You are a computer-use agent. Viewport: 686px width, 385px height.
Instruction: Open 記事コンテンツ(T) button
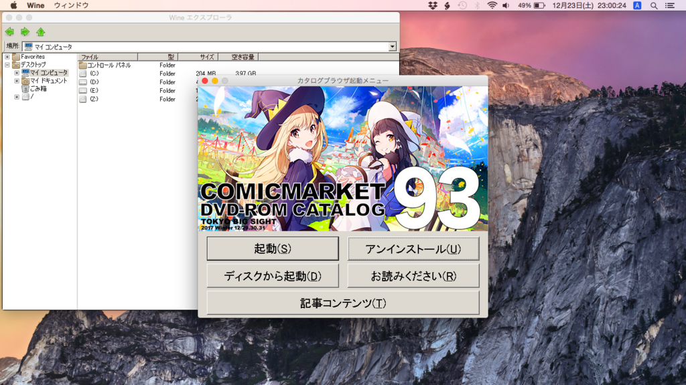click(x=343, y=303)
